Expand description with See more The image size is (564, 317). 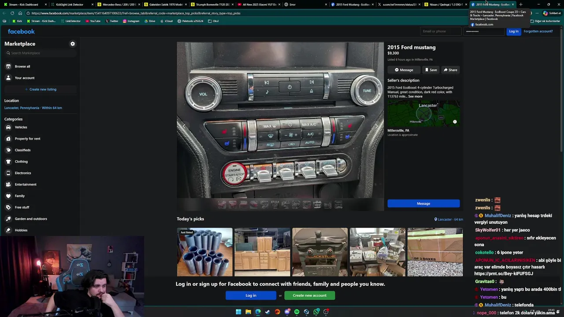point(415,96)
